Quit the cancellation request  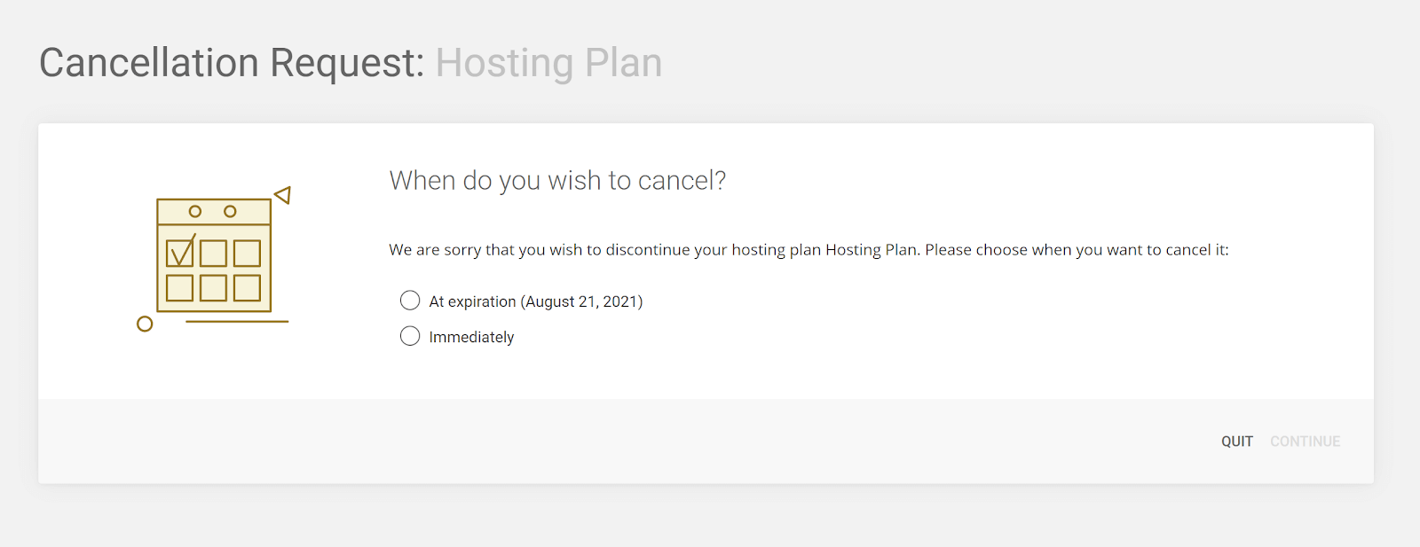coord(1237,442)
